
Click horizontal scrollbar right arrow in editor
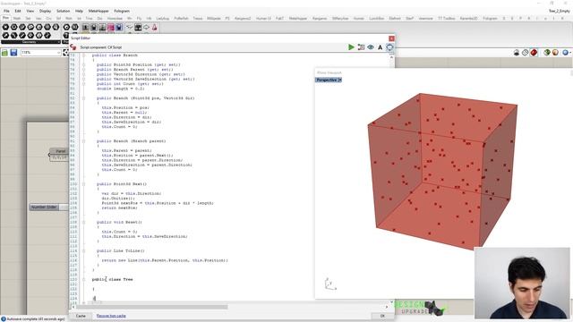point(386,307)
